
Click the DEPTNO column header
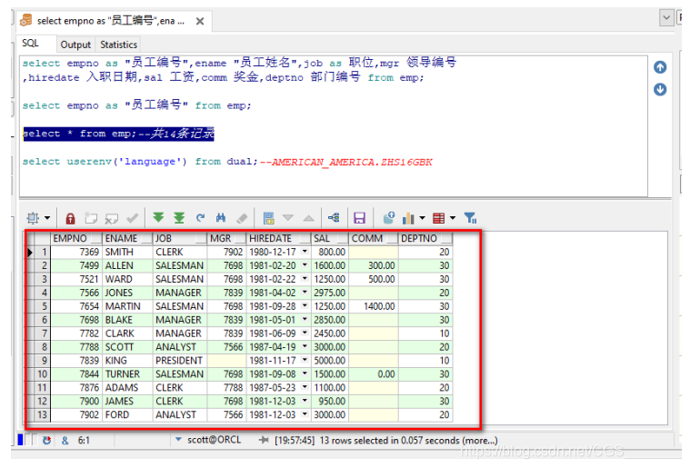(425, 238)
